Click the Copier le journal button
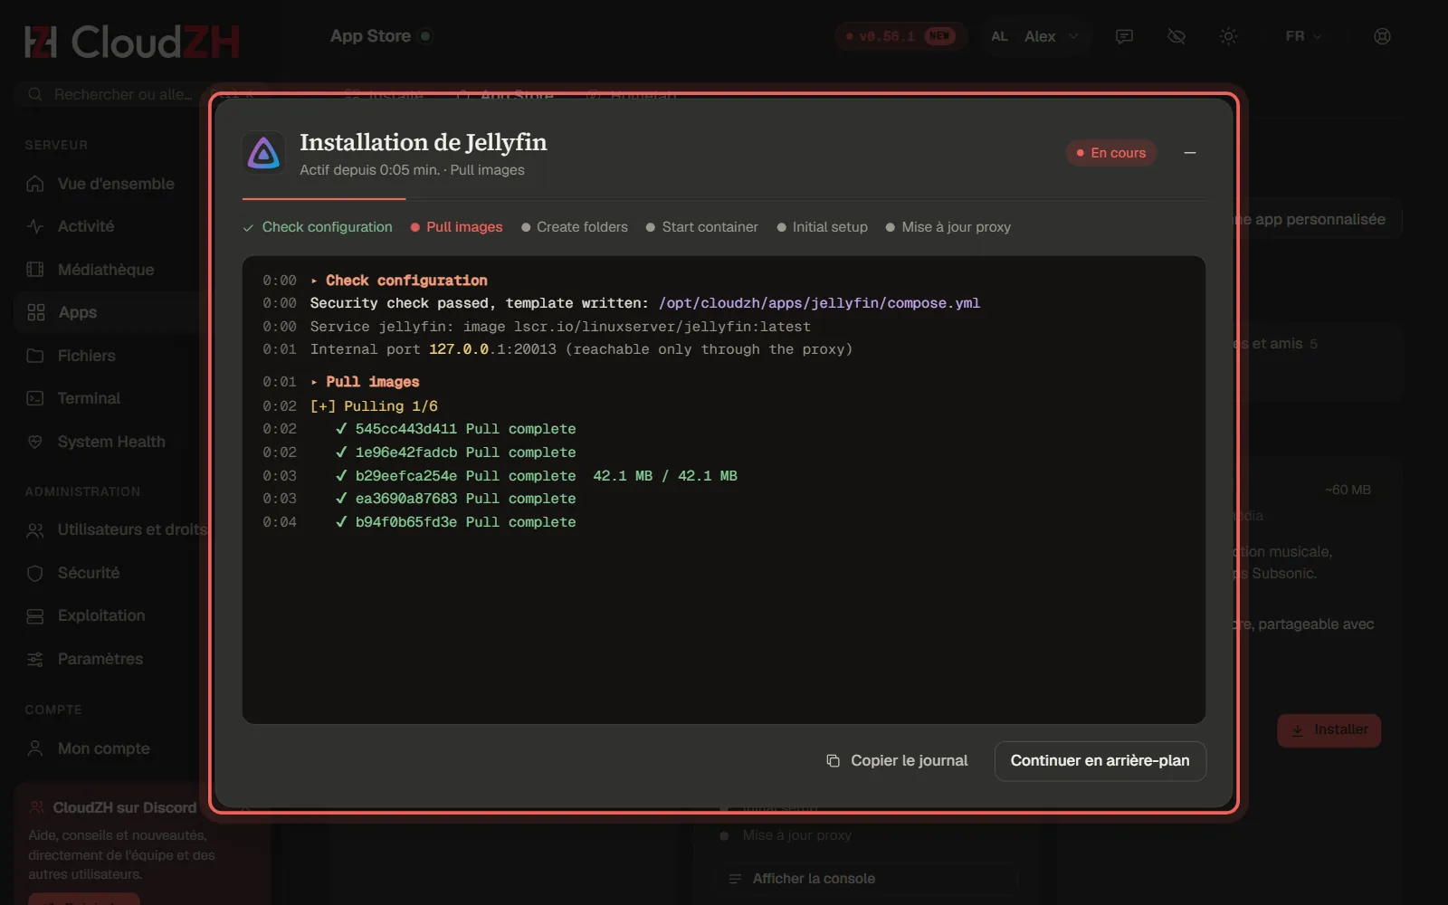The width and height of the screenshot is (1448, 905). coord(897,761)
